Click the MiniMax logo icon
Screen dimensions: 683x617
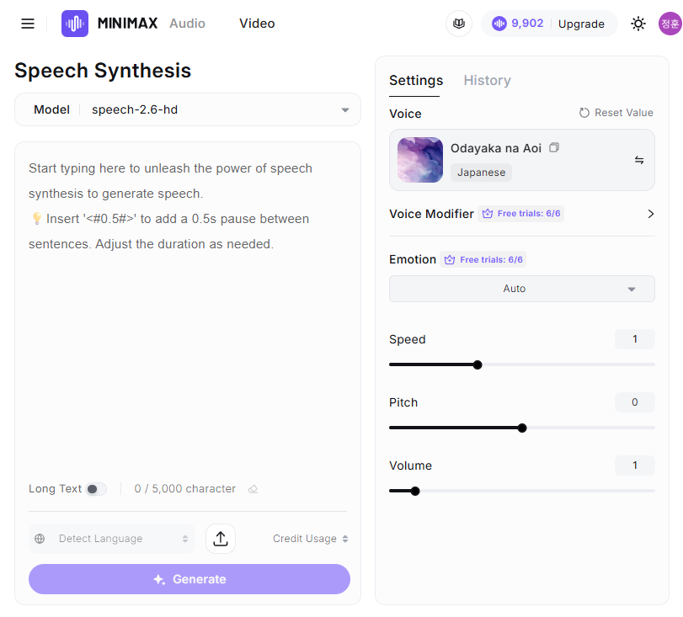75,24
